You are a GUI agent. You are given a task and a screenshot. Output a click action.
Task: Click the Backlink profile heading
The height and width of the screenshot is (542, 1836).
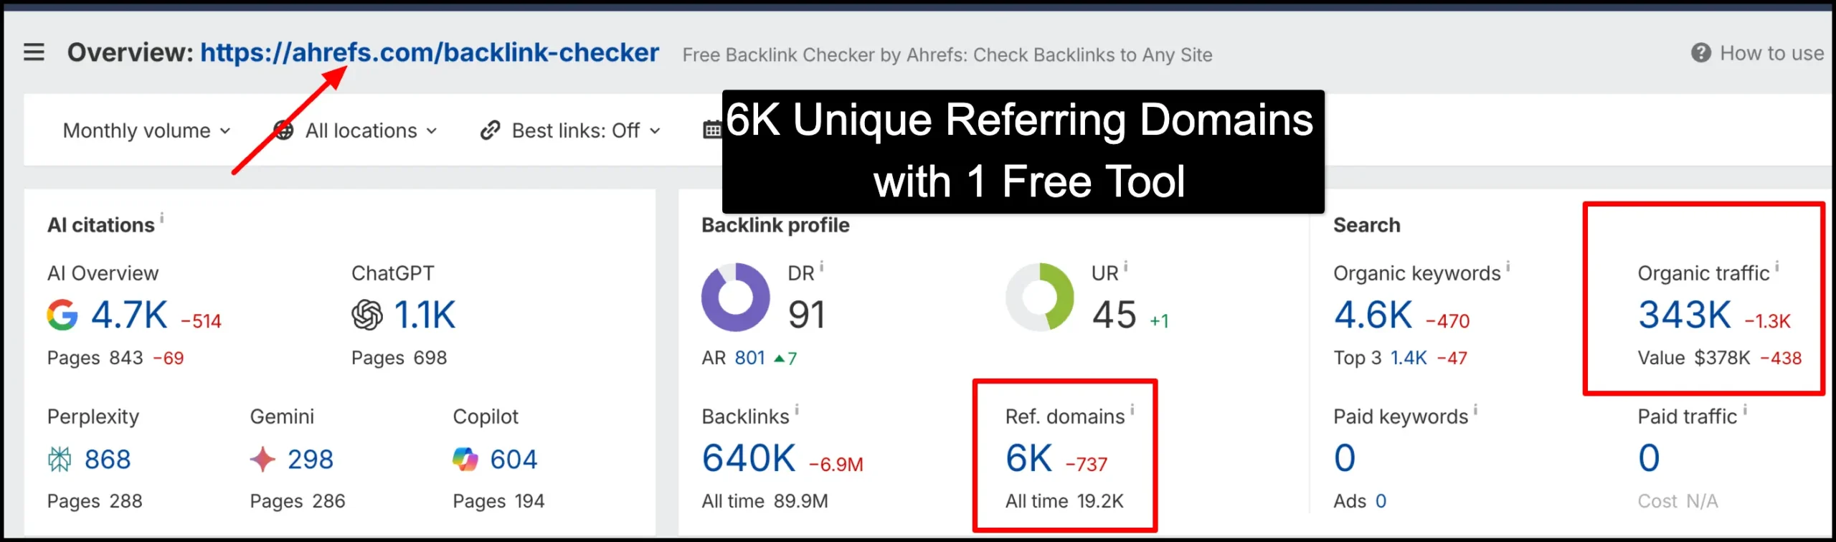coord(775,225)
